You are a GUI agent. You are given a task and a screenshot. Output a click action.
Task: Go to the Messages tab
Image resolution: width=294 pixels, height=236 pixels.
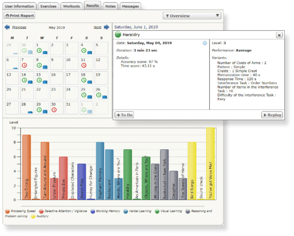point(130,6)
